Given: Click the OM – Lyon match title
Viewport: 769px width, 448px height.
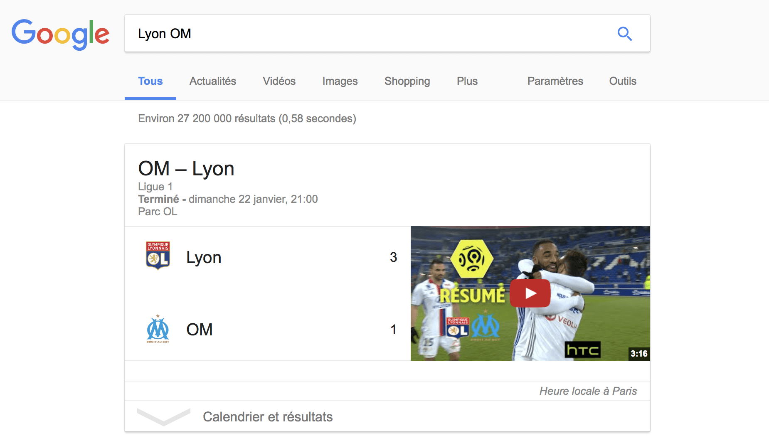Looking at the screenshot, I should coord(186,169).
